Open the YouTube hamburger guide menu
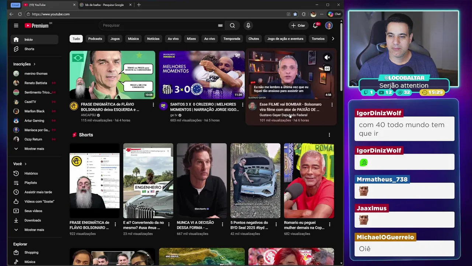Viewport: 472px width, 266px height. 16,25
